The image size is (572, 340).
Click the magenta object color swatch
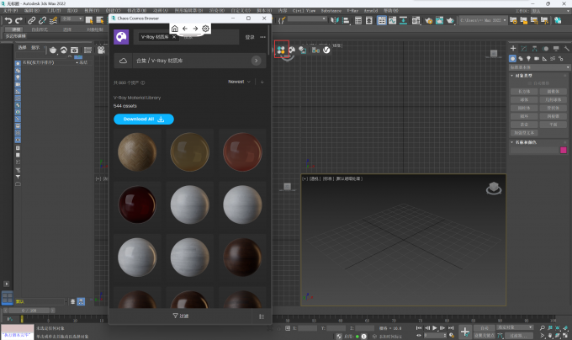pos(564,151)
